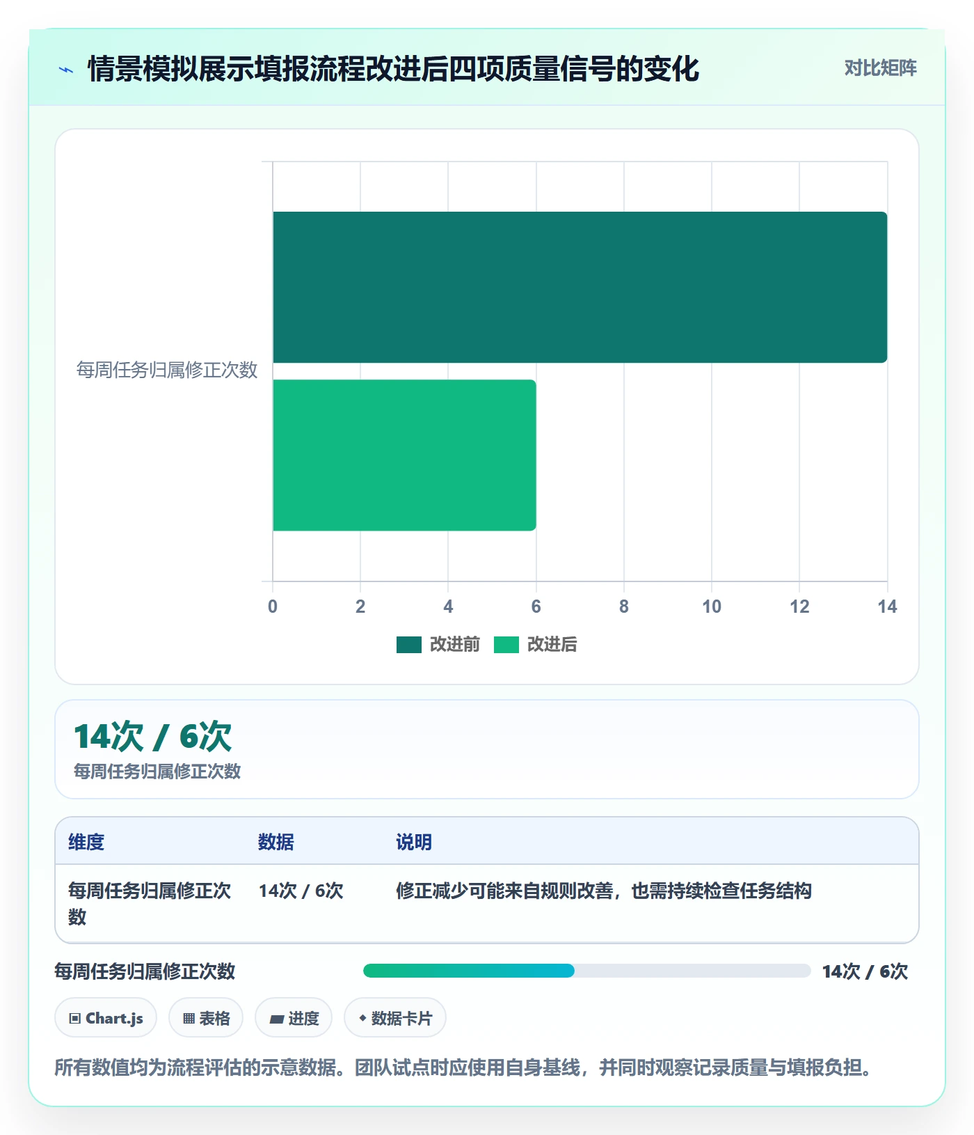The image size is (974, 1135).
Task: Click the 数据 column header
Action: 276,842
